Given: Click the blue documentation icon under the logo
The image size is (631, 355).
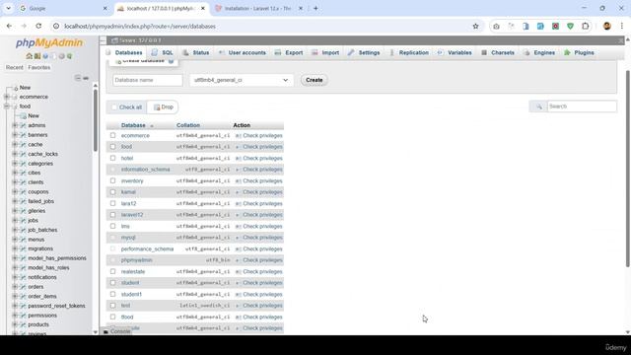Looking at the screenshot, I should pyautogui.click(x=45, y=56).
